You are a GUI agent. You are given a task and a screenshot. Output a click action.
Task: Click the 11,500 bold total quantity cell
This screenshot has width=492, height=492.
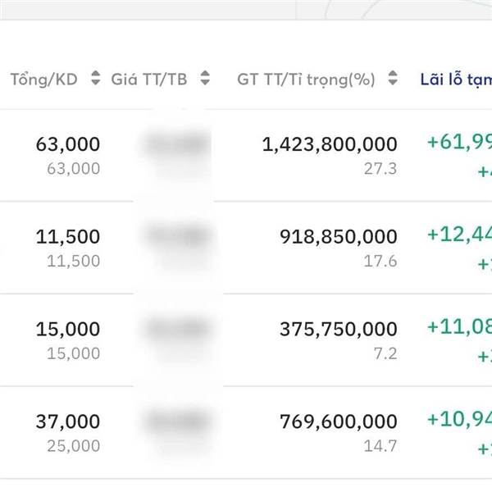coord(68,237)
